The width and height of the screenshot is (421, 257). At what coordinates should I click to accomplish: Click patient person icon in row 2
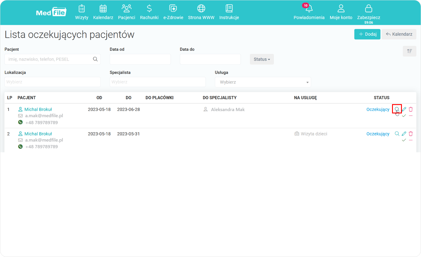(20, 134)
